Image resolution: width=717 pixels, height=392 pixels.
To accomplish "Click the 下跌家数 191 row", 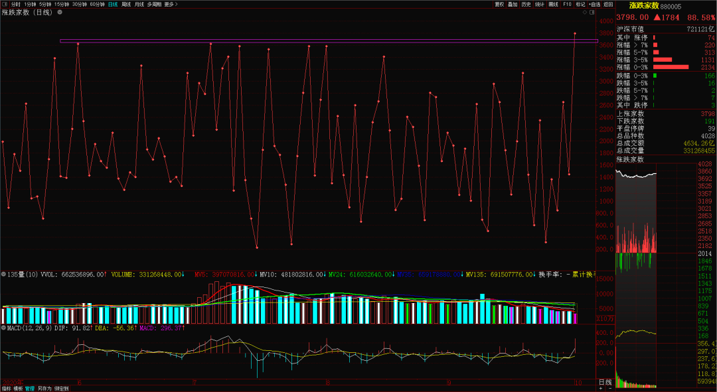I will tap(665, 121).
